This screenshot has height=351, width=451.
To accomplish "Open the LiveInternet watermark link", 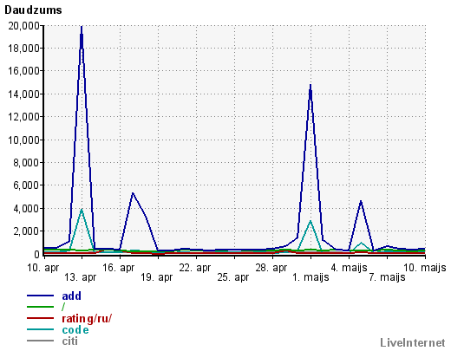I will click(413, 343).
